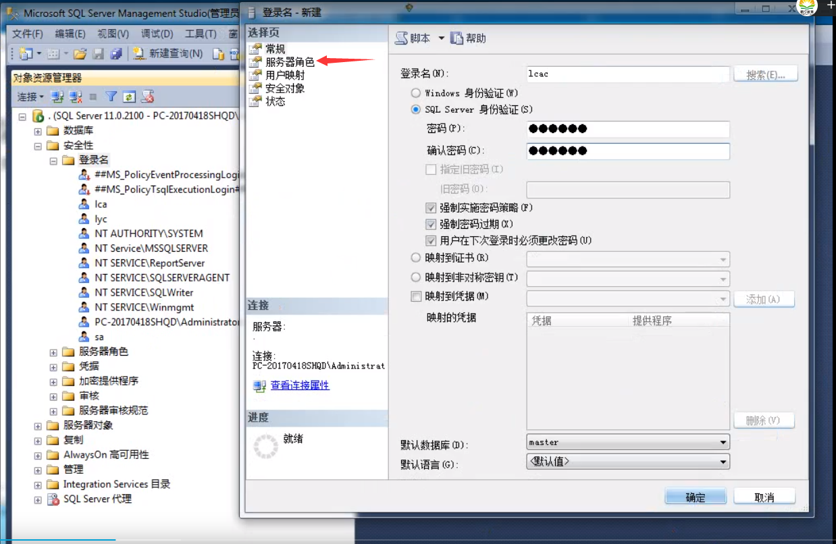This screenshot has width=836, height=544.
Task: Toggle 强制实施密码策略 checkbox
Action: click(431, 208)
